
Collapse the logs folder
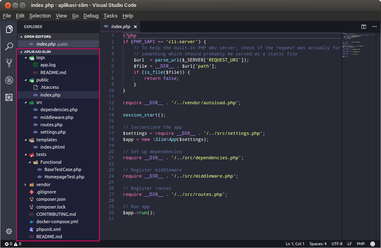click(x=40, y=57)
